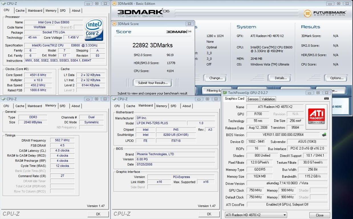Click the Driver Version field in GPU-Z
Screen dimensions: 353x219
coord(287,183)
